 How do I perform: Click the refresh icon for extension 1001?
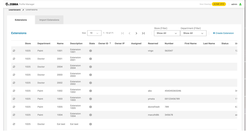14,51
